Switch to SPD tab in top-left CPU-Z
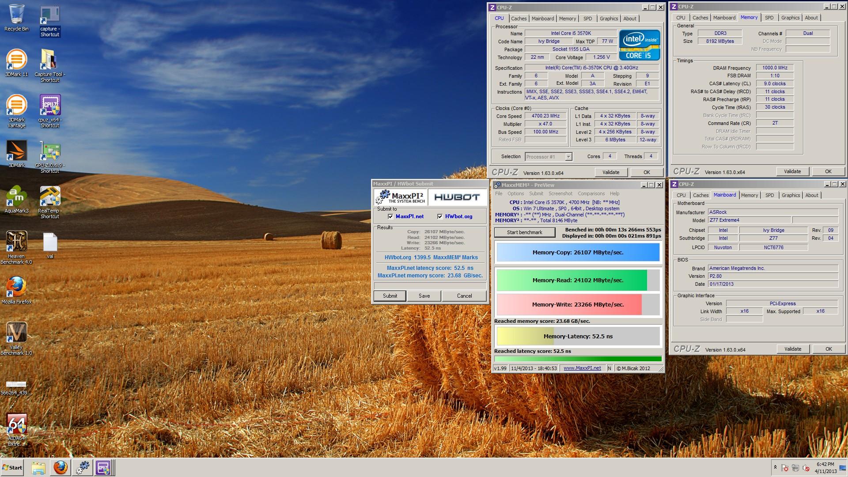This screenshot has width=848, height=477. click(587, 19)
